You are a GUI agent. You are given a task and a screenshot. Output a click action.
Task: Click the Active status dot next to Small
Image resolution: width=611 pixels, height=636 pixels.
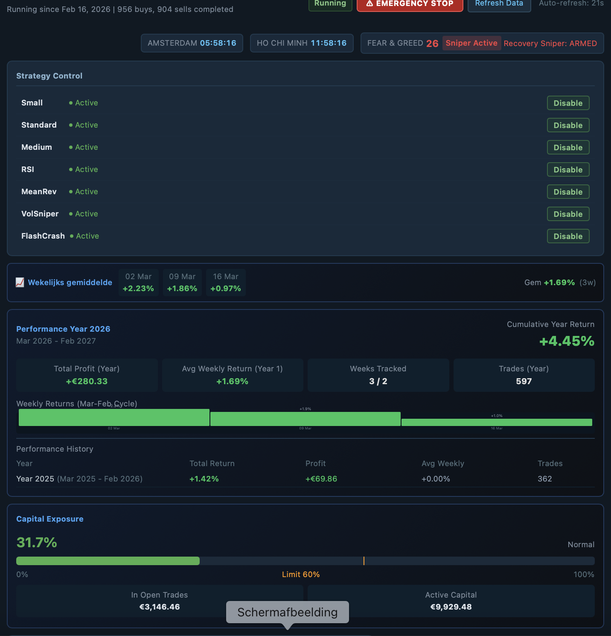click(72, 103)
